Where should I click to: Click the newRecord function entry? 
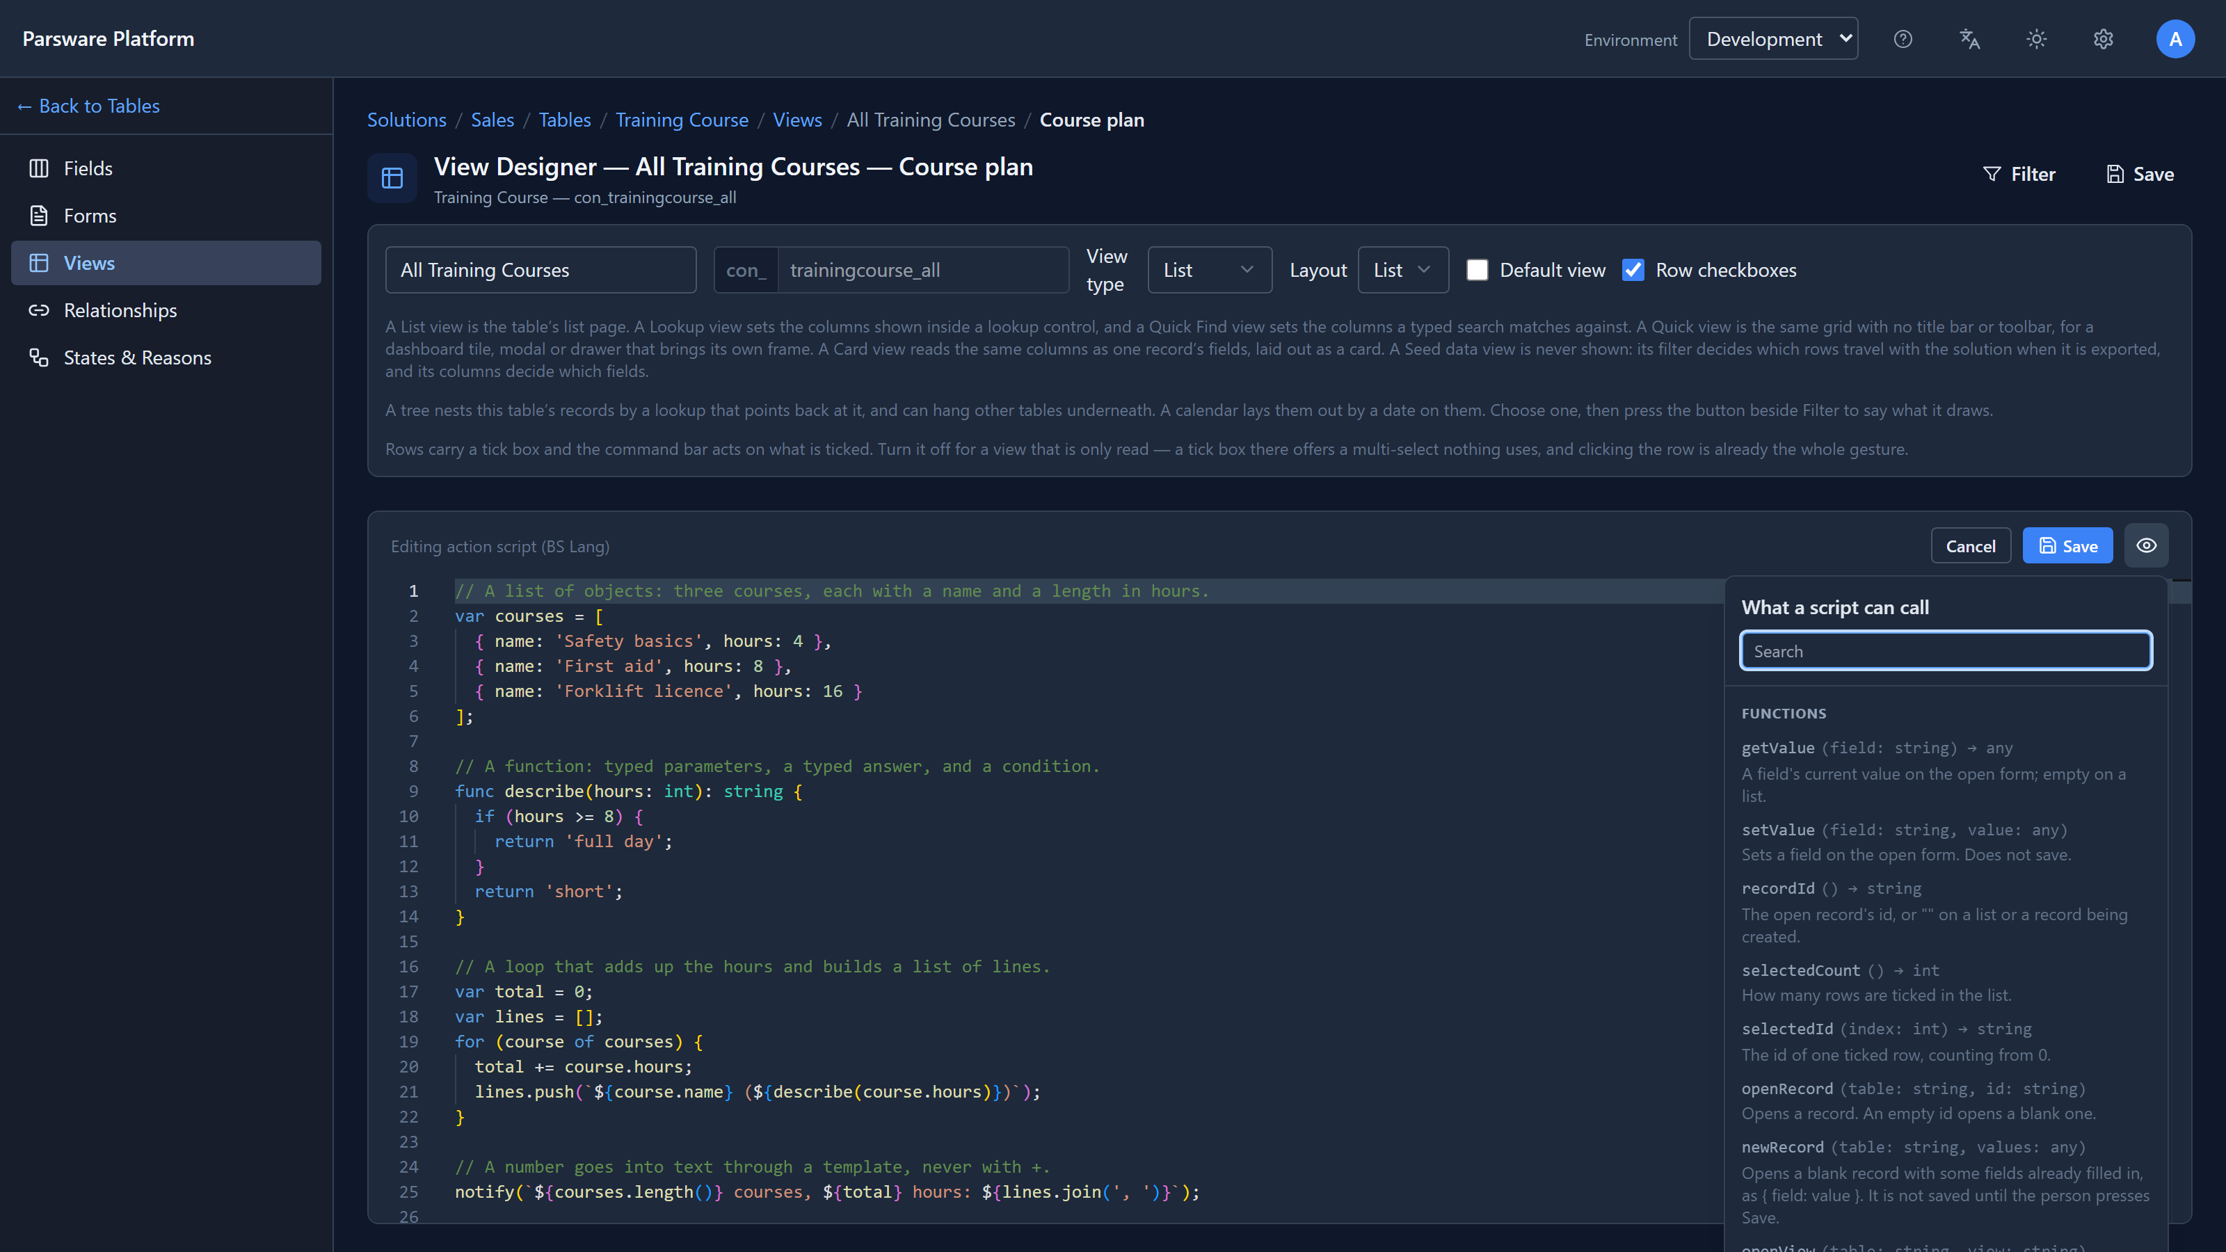tap(1945, 1182)
